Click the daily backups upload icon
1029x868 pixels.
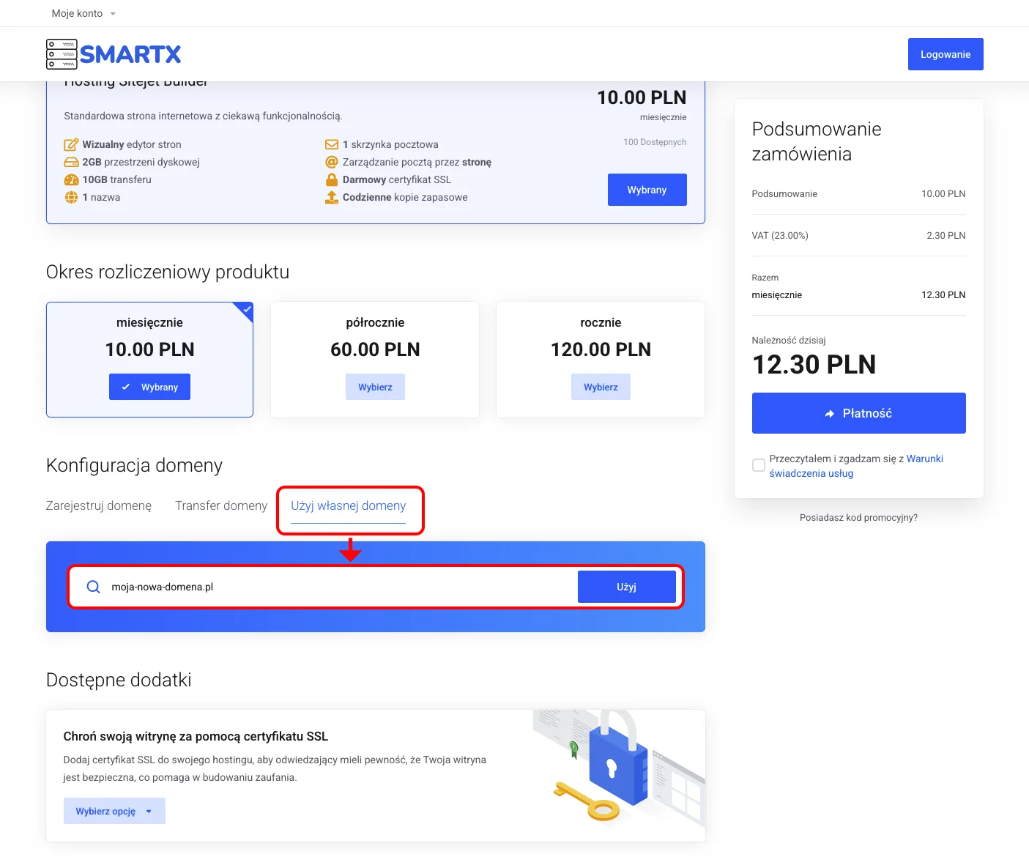332,197
